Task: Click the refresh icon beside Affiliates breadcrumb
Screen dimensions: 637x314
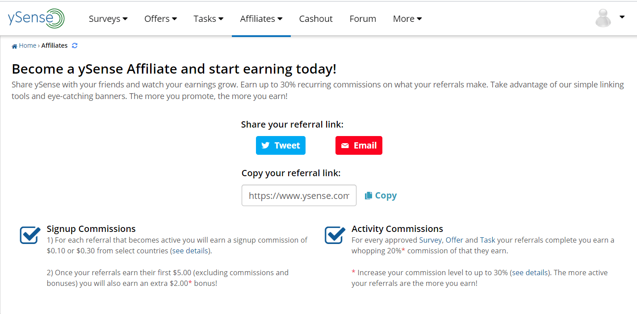Action: click(x=75, y=45)
